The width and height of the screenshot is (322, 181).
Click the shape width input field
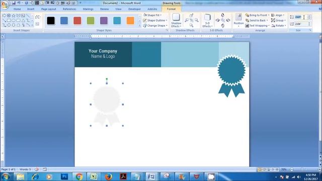pyautogui.click(x=300, y=24)
